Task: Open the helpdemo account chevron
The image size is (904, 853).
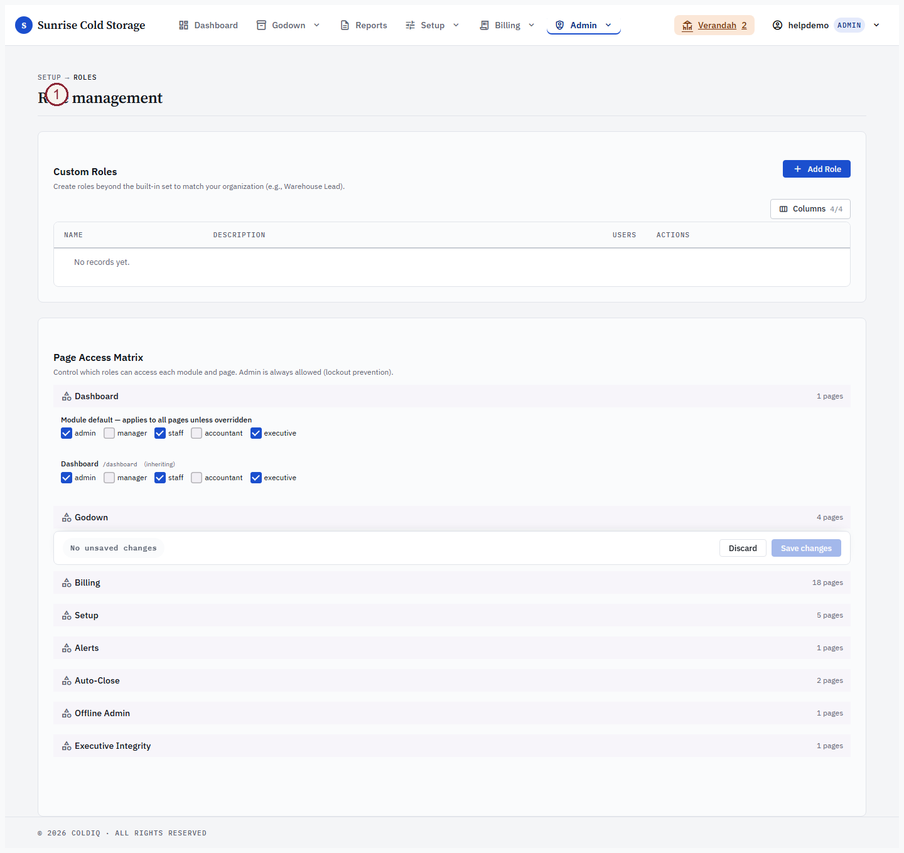Action: 876,25
